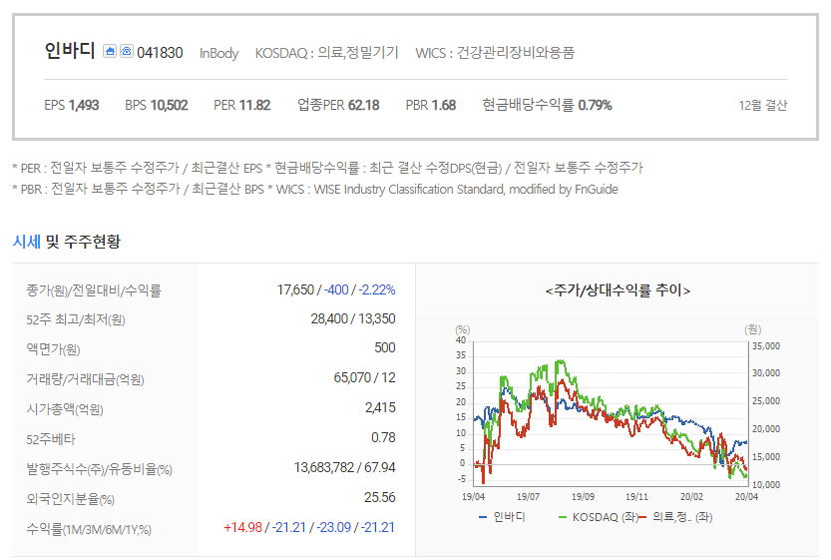Select the stock code 041830

click(x=160, y=53)
